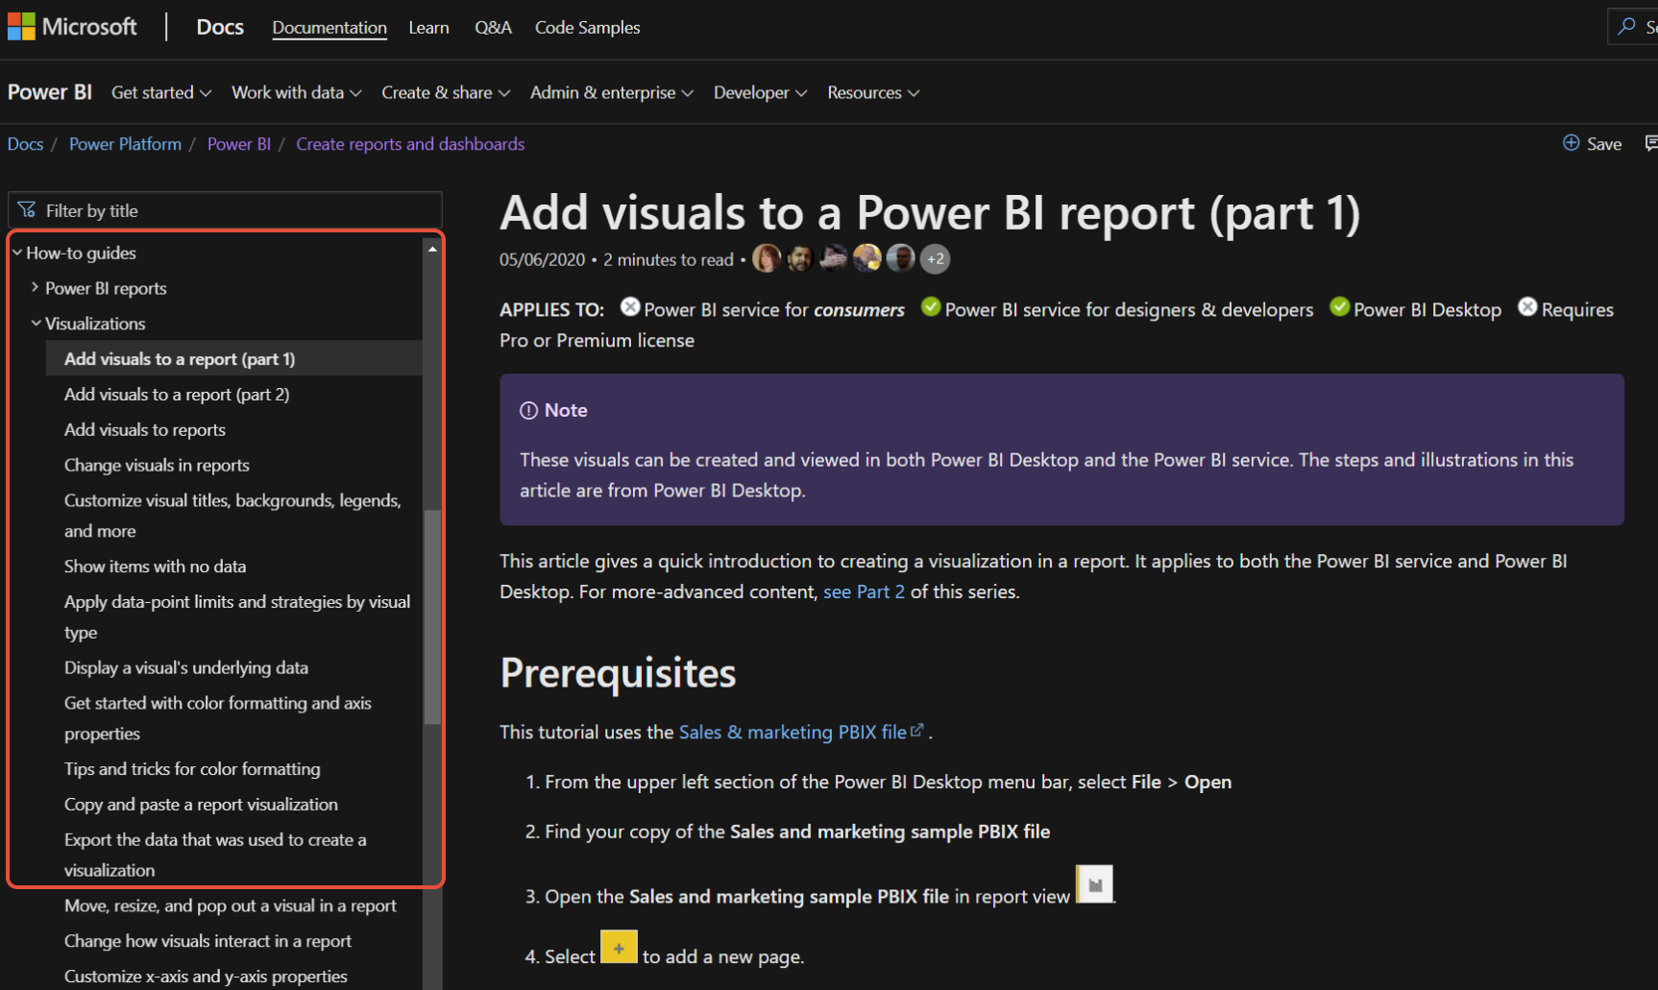Viewport: 1658px width, 990px height.
Task: Go to Docs breadcrumb link
Action: tap(25, 144)
